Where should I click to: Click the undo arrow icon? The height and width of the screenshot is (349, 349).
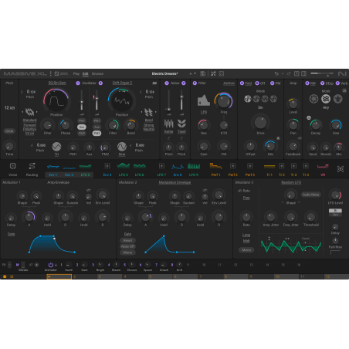(276, 73)
